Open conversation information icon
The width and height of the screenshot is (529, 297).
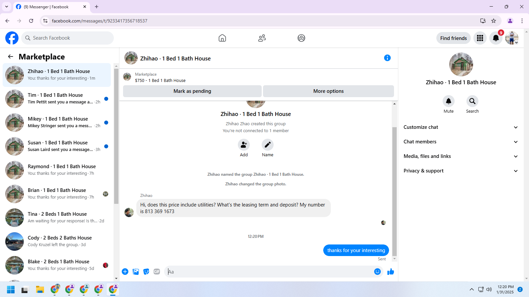click(387, 58)
